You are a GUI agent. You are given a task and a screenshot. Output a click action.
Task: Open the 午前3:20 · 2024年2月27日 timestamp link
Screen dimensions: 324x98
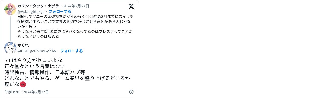[x=26, y=92]
